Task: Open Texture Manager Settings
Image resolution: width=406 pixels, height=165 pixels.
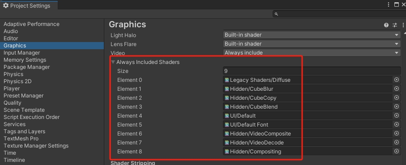Action: [36, 146]
